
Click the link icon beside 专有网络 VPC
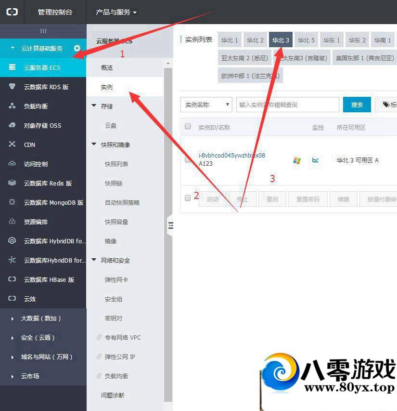click(99, 337)
